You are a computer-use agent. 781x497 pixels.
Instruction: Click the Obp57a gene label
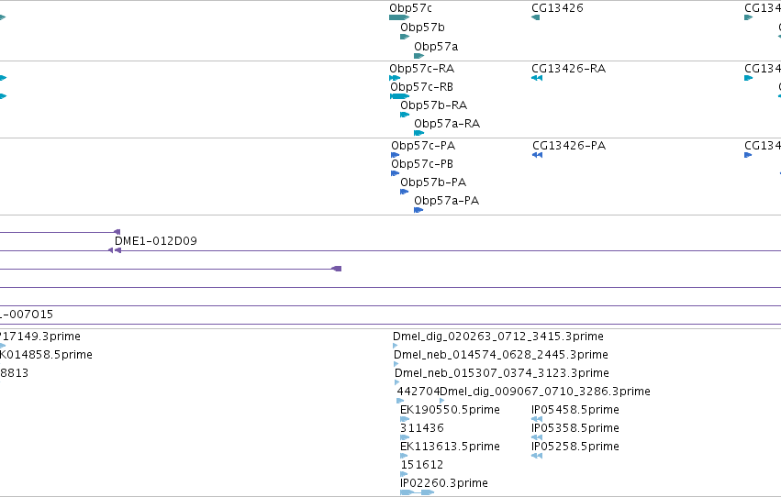point(436,47)
